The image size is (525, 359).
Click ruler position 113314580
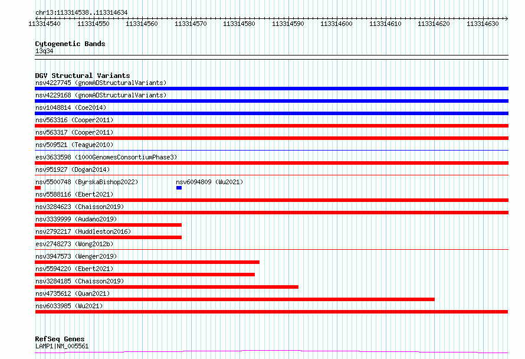(239, 24)
